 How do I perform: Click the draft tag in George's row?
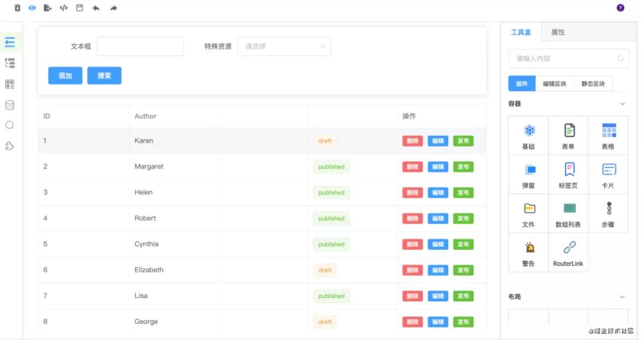click(x=325, y=322)
